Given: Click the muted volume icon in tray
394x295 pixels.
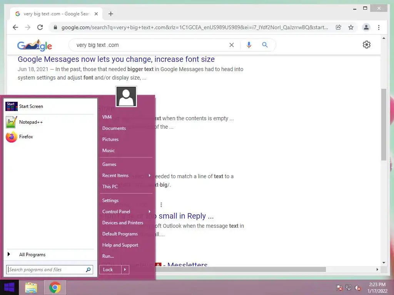Looking at the screenshot, I should pos(358,288).
